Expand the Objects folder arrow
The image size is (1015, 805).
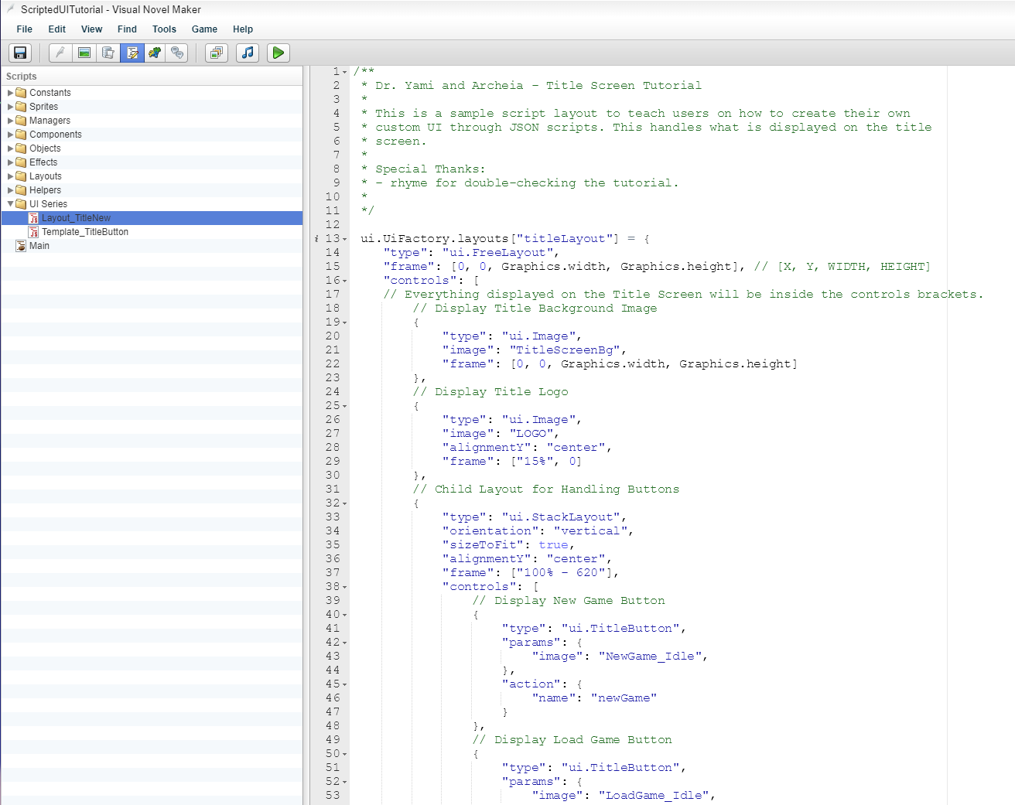tap(10, 148)
